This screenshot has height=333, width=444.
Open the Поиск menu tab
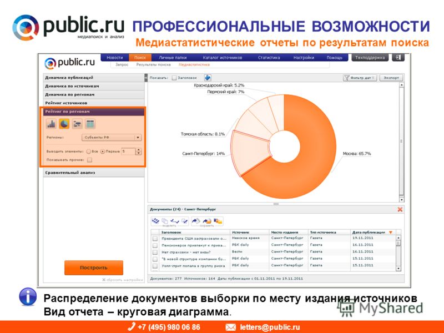point(140,58)
